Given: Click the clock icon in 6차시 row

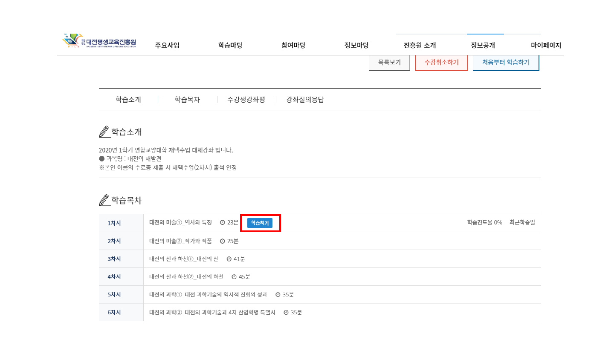Looking at the screenshot, I should tap(286, 313).
